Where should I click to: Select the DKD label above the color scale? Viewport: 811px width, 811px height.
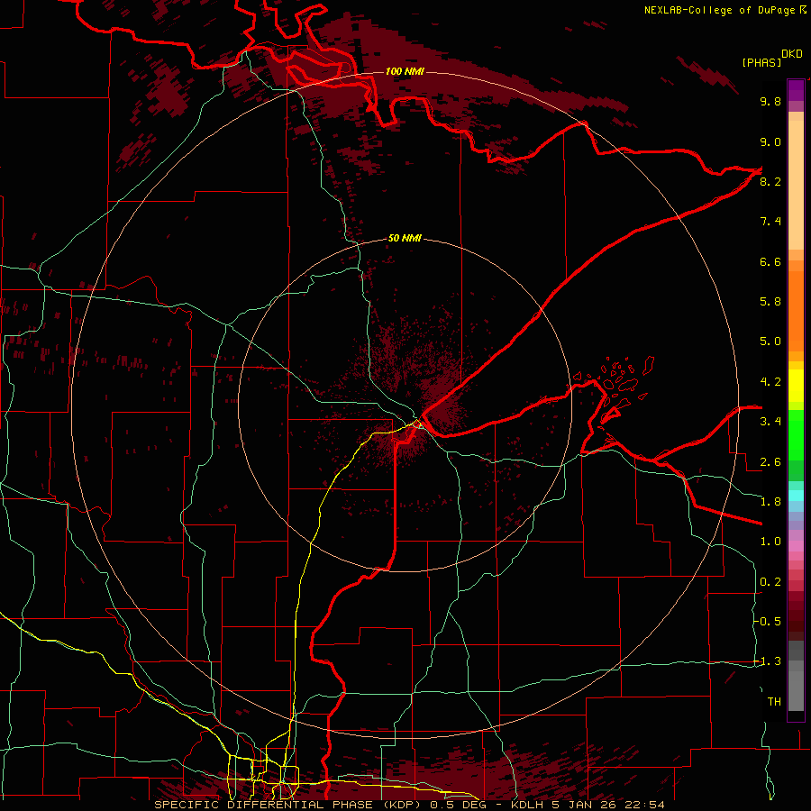[x=792, y=54]
